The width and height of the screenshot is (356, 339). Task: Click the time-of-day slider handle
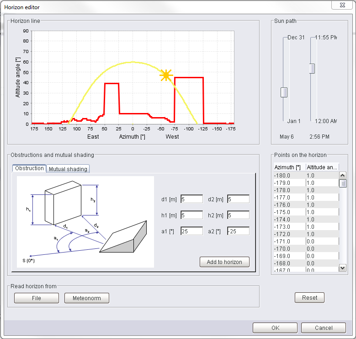point(312,69)
